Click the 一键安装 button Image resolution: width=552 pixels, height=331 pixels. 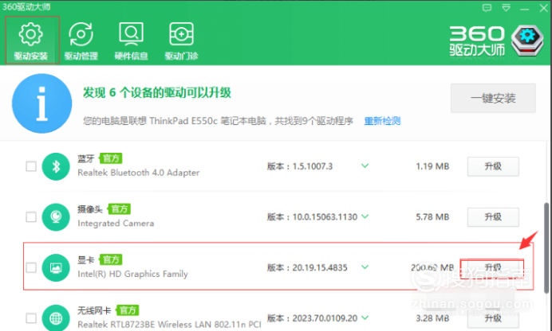tap(493, 98)
